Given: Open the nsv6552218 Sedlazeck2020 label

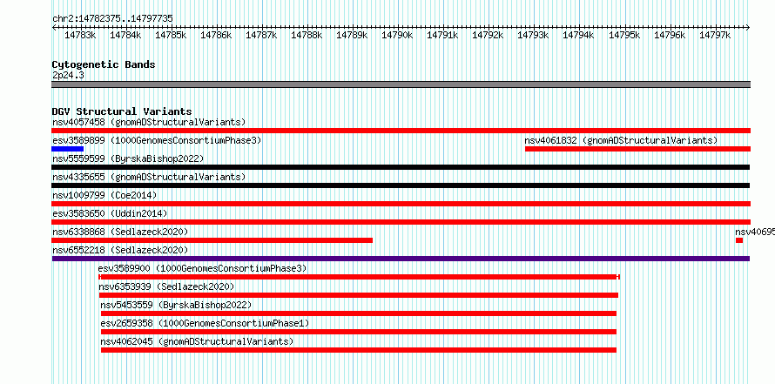Looking at the screenshot, I should pyautogui.click(x=120, y=250).
